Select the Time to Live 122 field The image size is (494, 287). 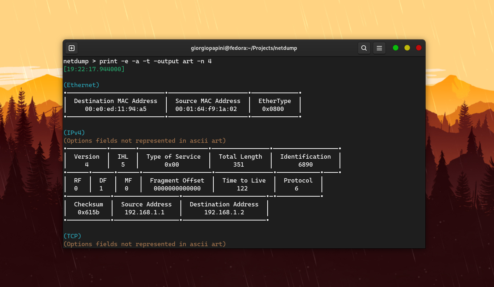(244, 184)
